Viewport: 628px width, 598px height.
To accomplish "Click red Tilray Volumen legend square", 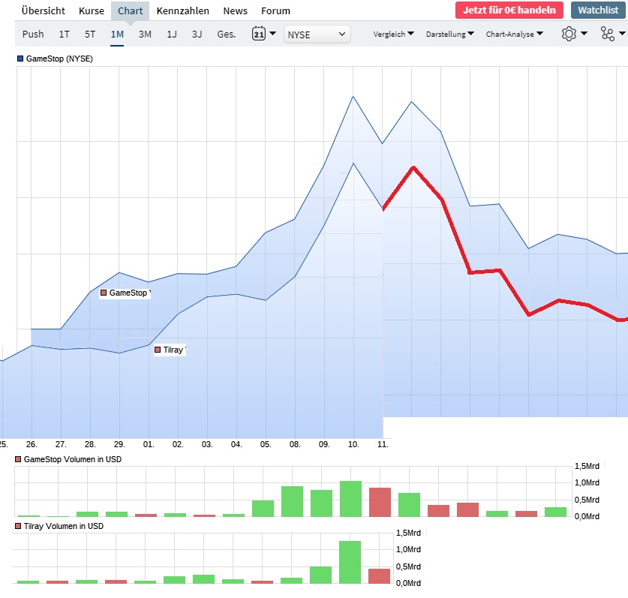I will (18, 526).
